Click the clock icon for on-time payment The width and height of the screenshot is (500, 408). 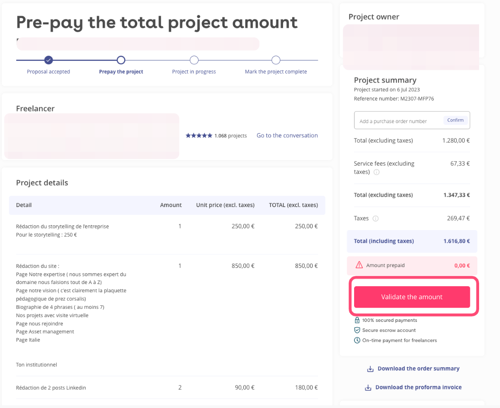coord(357,340)
